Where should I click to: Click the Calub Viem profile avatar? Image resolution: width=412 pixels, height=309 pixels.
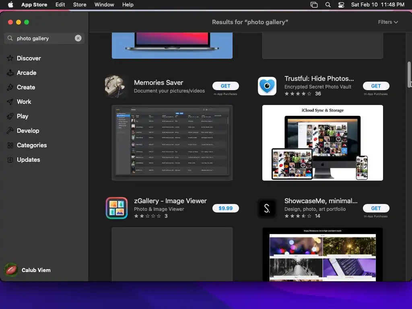click(x=11, y=270)
